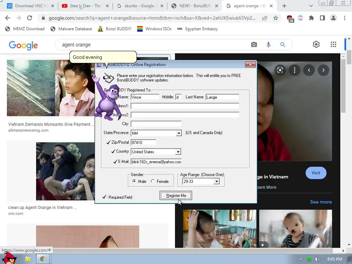Open File Explorer from the taskbar

[x=28, y=259]
